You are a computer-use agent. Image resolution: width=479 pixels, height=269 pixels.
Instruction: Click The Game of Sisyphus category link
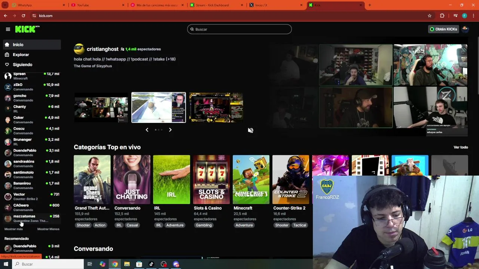click(x=93, y=66)
